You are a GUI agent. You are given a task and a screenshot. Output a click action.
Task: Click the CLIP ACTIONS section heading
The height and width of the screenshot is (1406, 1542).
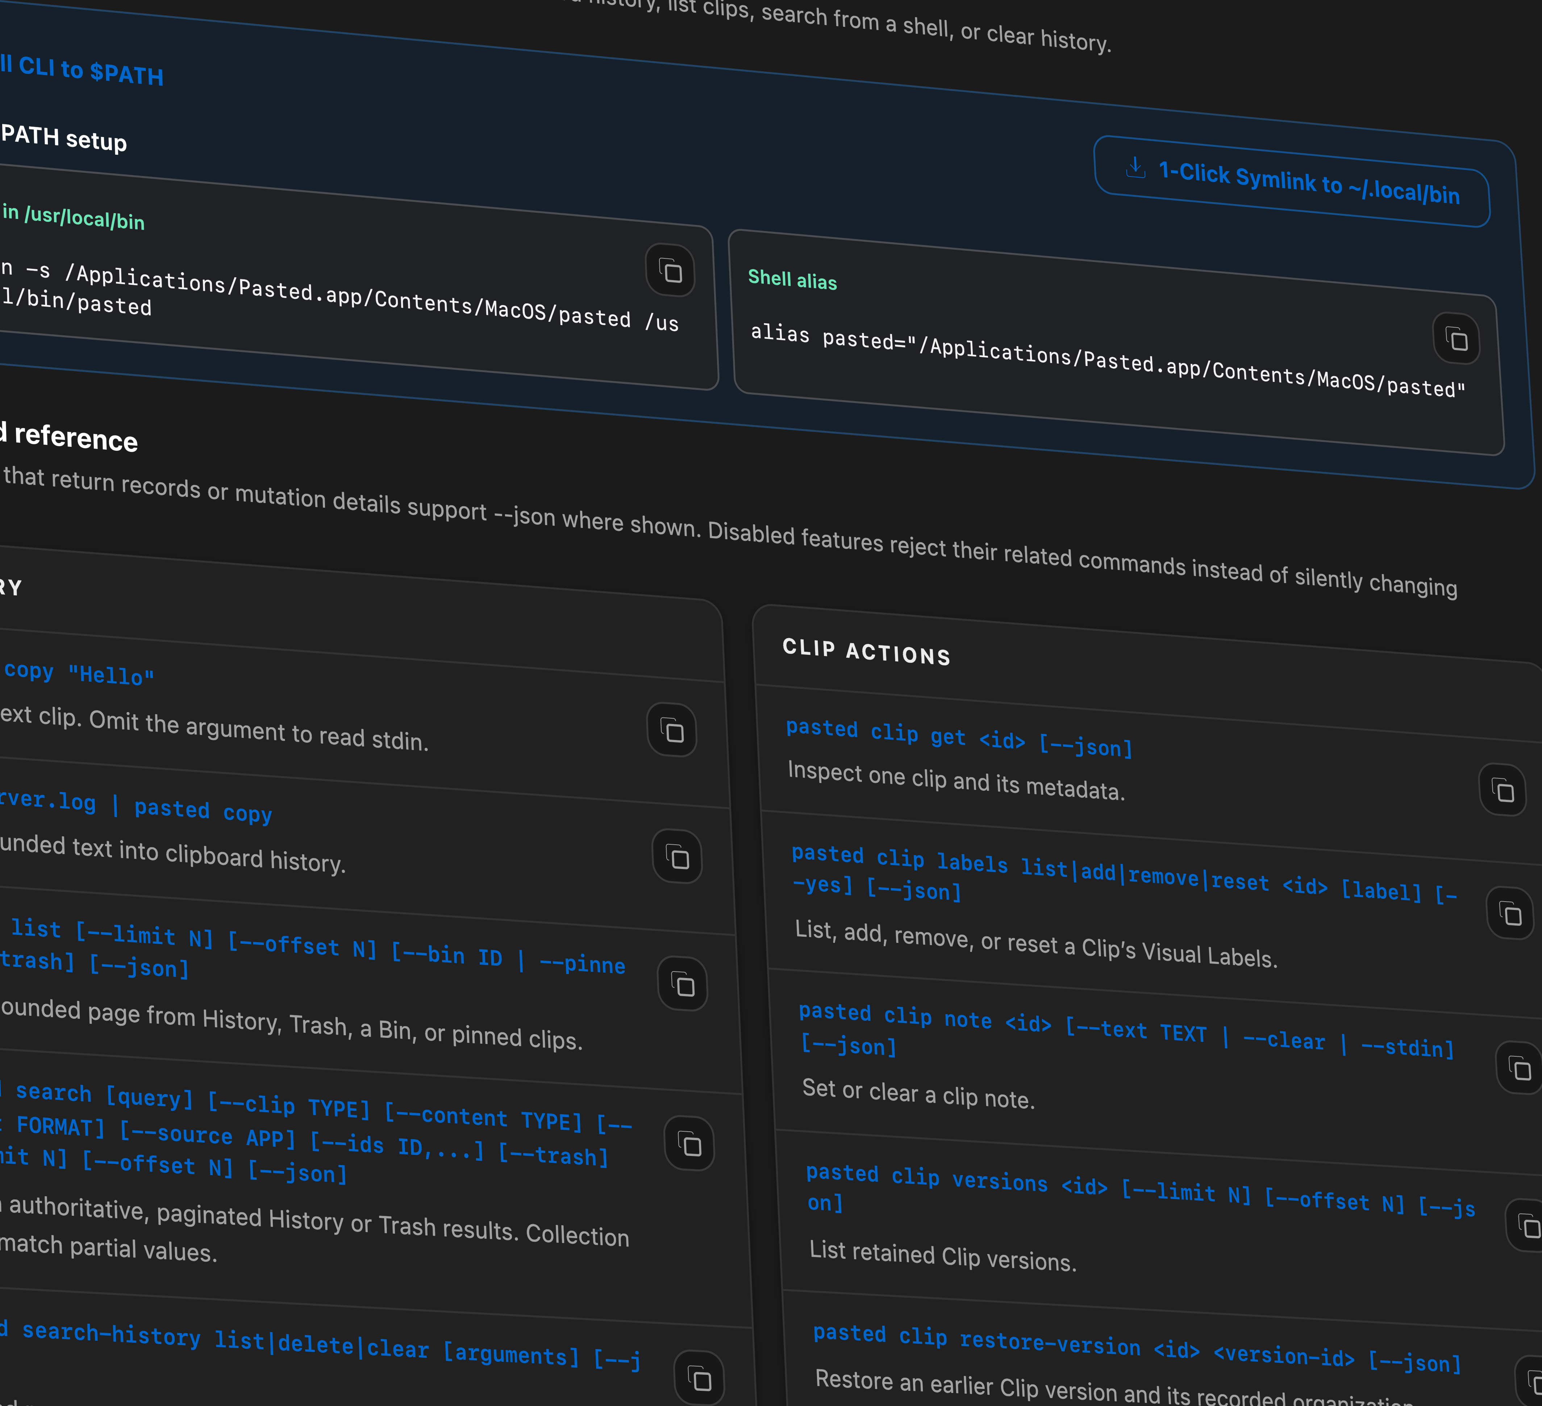pos(867,652)
